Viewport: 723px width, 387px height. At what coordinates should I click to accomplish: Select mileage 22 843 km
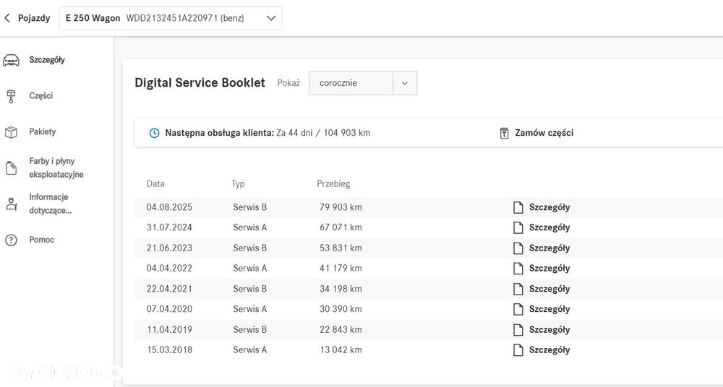pyautogui.click(x=341, y=330)
